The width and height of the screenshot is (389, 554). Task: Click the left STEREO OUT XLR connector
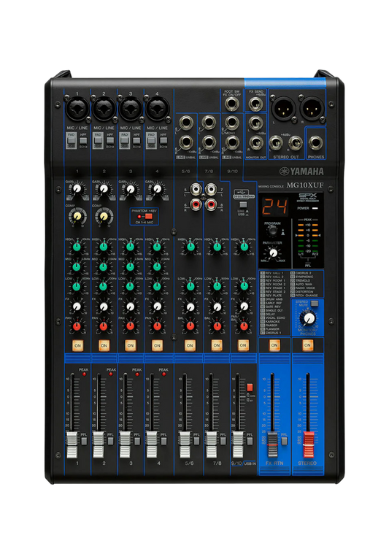pyautogui.click(x=283, y=107)
